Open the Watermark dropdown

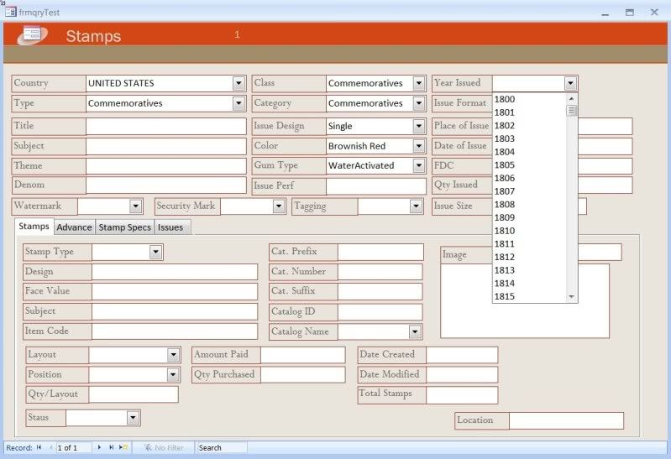136,206
